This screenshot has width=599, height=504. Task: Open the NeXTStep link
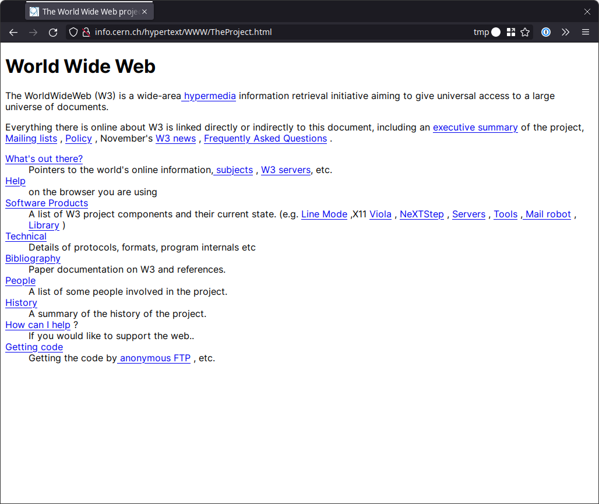tap(422, 214)
